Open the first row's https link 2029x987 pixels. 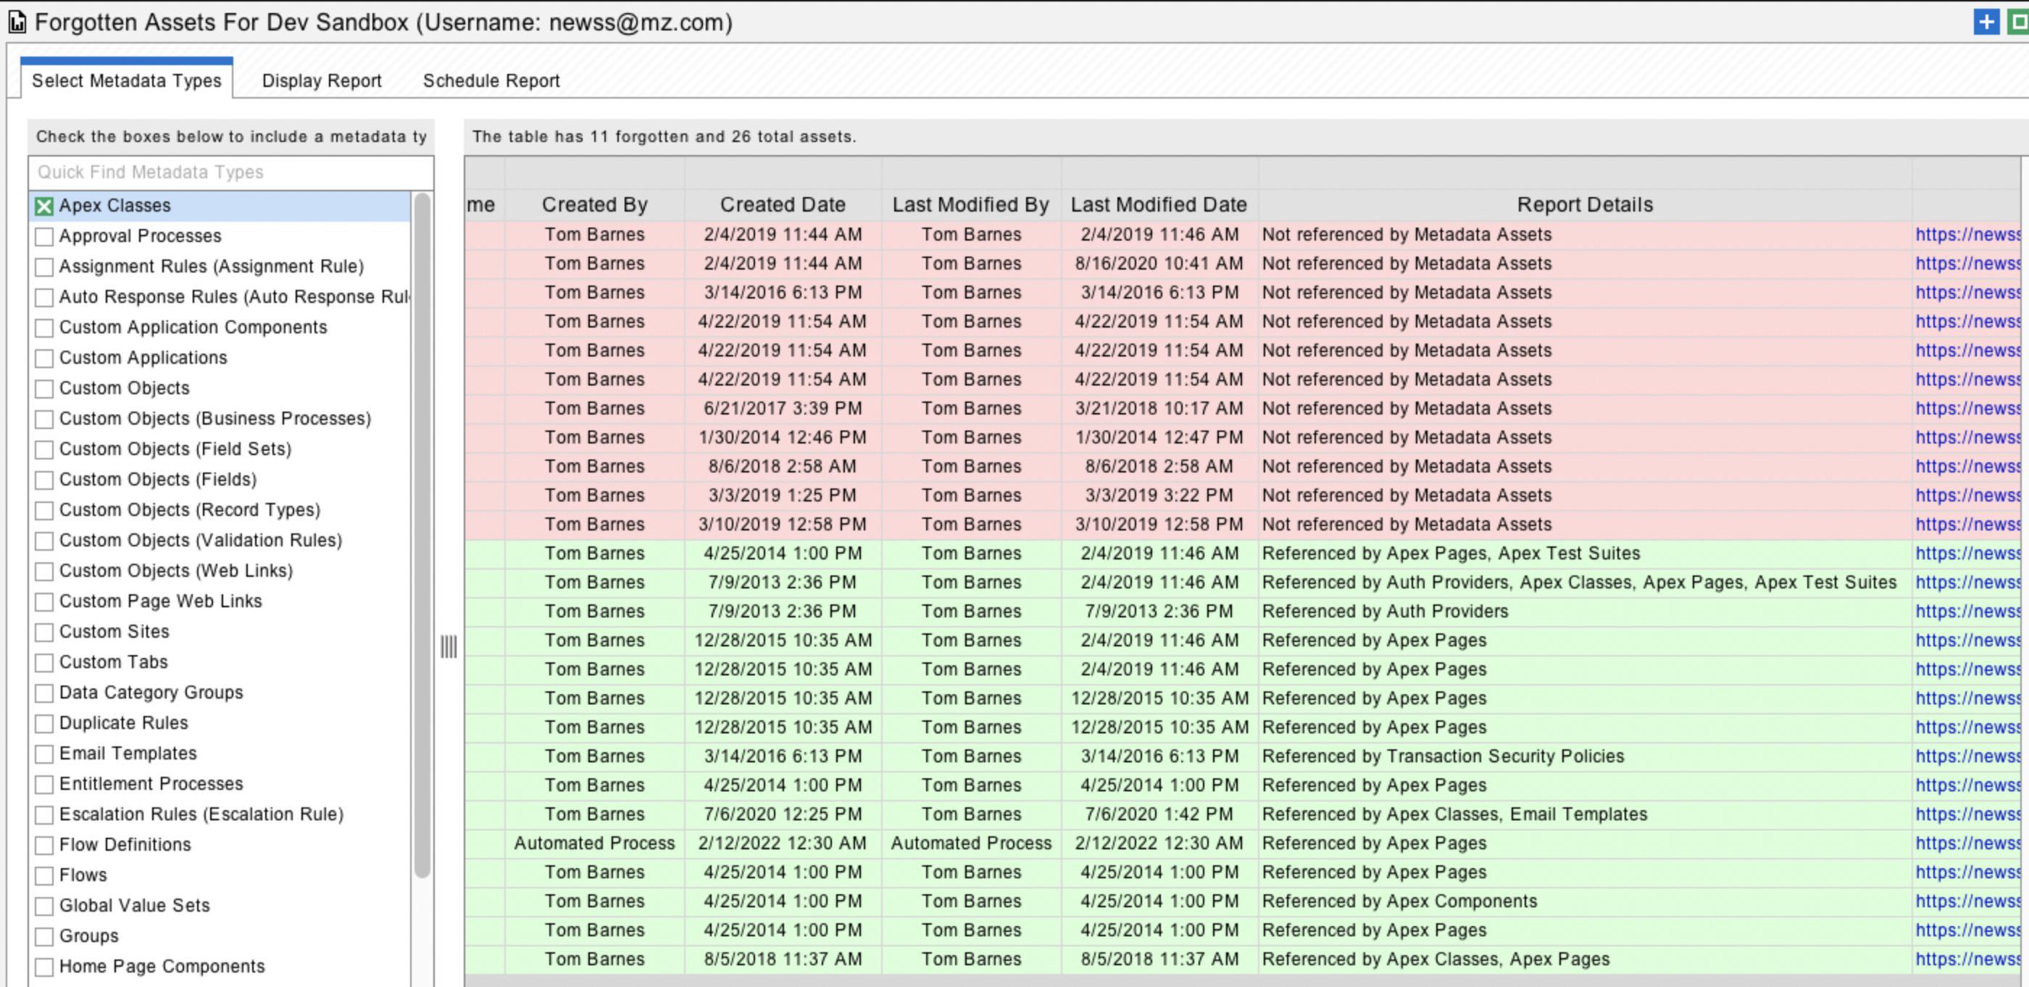[1967, 235]
